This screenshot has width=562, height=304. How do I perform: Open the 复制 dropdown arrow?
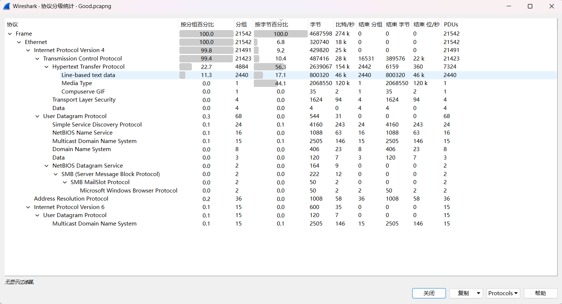(478, 293)
